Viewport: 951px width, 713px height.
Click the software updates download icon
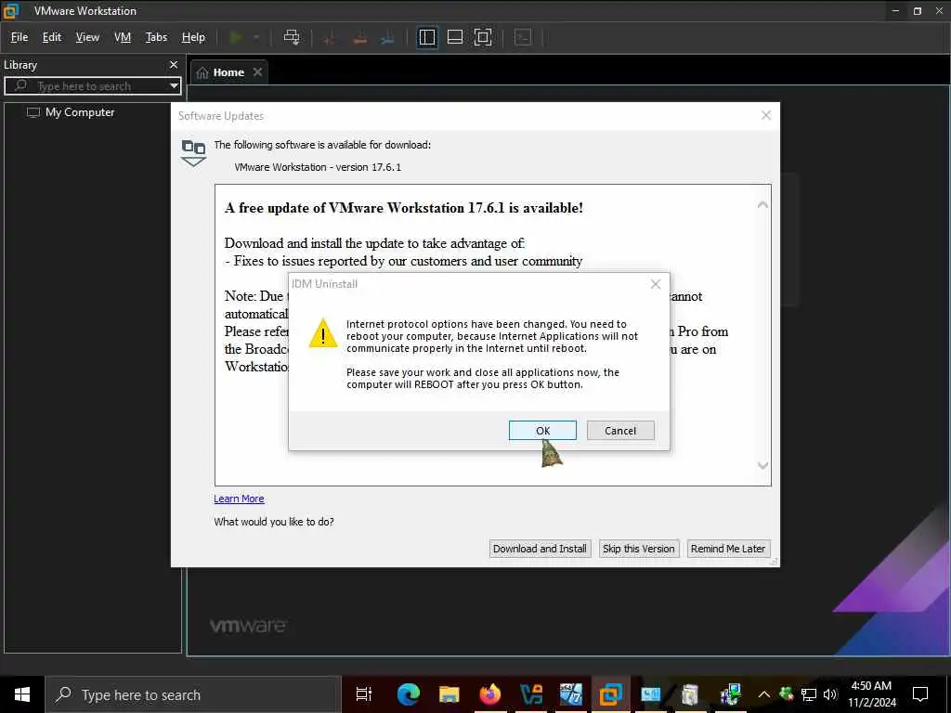tap(193, 153)
